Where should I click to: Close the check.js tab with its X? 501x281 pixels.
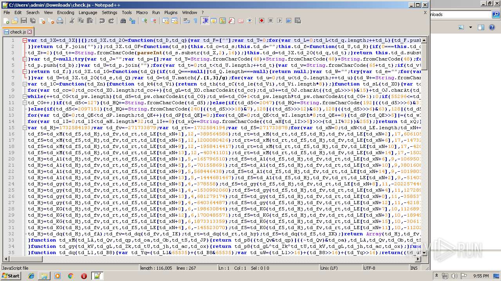click(30, 32)
